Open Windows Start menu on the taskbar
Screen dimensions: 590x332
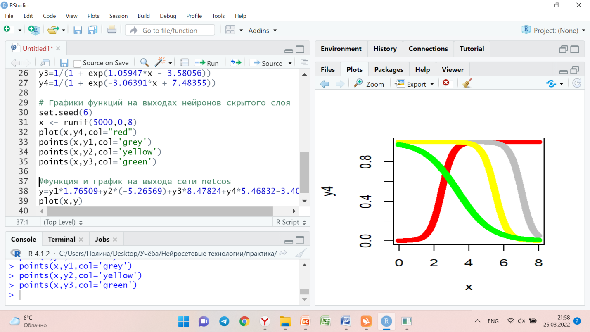tap(183, 321)
